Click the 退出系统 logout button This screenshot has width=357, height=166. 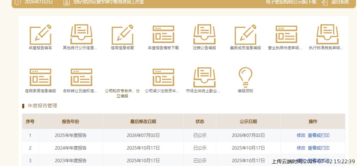[x=335, y=2]
